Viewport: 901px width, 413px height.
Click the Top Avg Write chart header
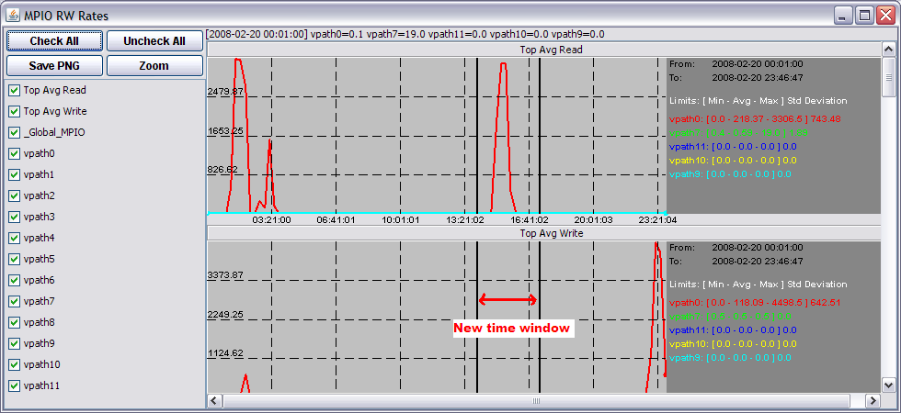pos(551,234)
